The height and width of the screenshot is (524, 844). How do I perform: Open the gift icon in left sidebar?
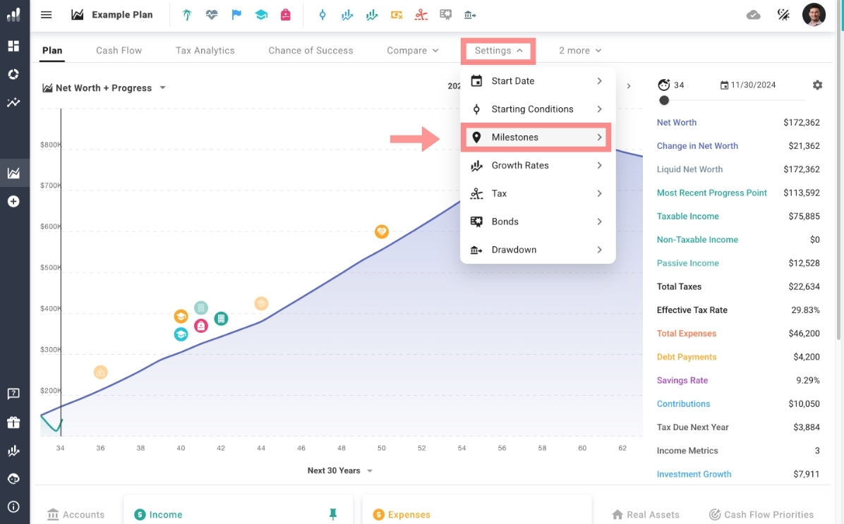pos(13,422)
